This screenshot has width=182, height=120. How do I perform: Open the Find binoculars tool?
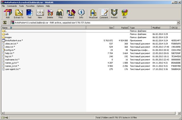[60, 14]
